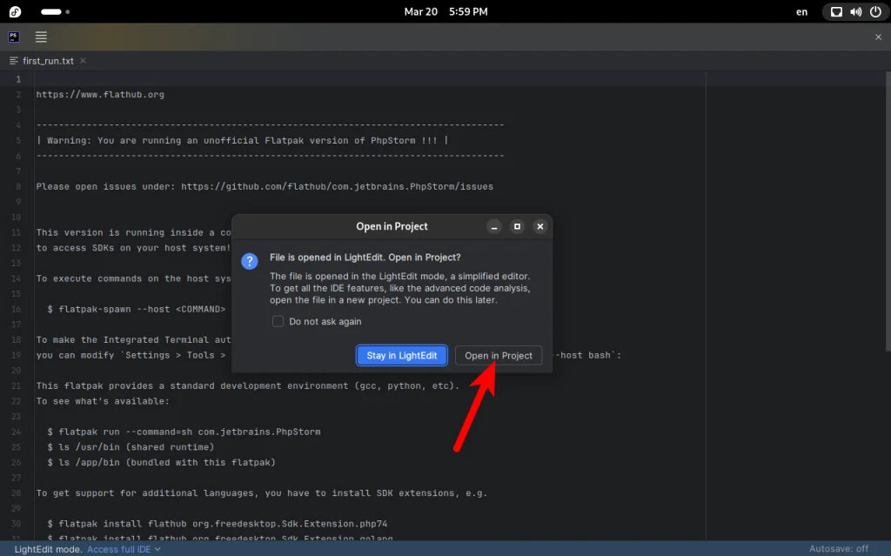Screen dimensions: 891x556
Task: Open the en keyboard layout selector
Action: coord(801,11)
